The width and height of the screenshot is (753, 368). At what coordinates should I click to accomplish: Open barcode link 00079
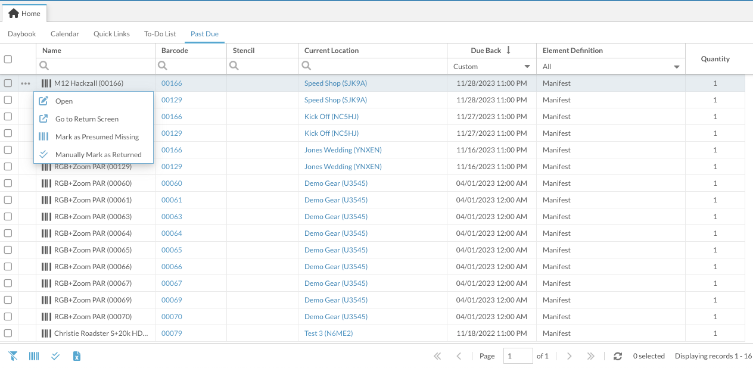pos(172,333)
